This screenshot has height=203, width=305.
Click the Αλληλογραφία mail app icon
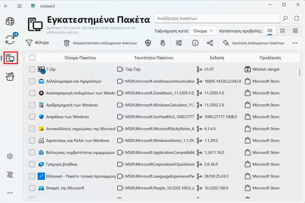tap(41, 81)
